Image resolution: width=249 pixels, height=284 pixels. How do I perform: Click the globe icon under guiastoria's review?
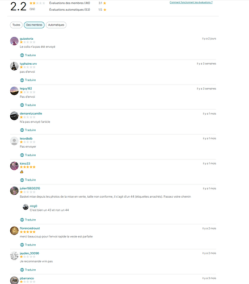22,55
